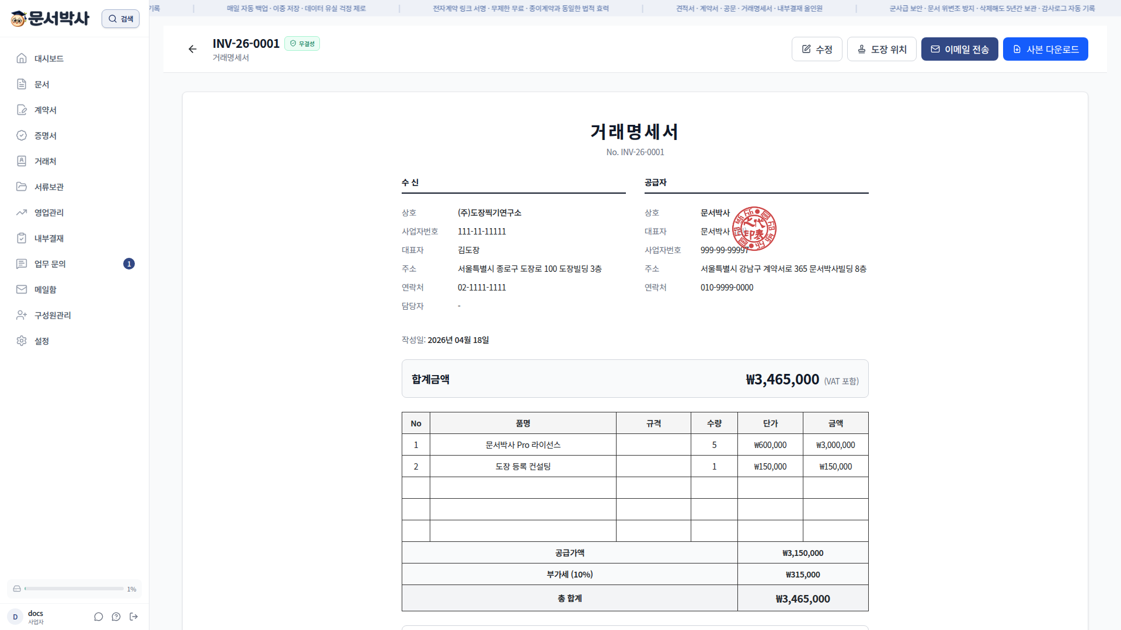The image size is (1121, 630).
Task: Go to the 메일함 menu item
Action: (75, 289)
